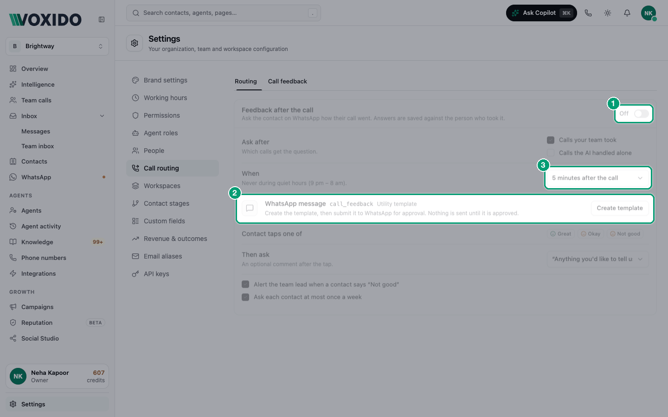This screenshot has width=668, height=417.
Task: Focus the Search contacts, agents, pages field
Action: click(x=224, y=13)
